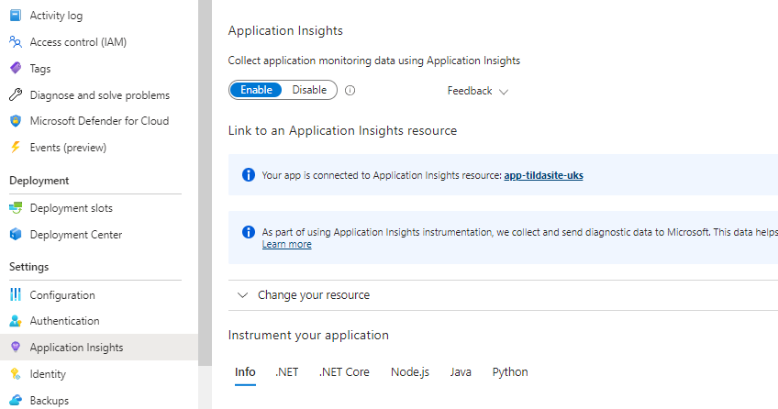The width and height of the screenshot is (778, 409).
Task: Click the Deployment slots icon
Action: point(16,208)
